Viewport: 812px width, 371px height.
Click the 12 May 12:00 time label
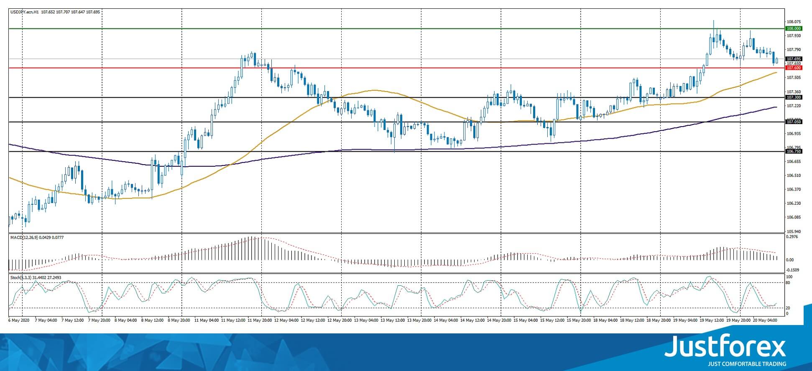[x=314, y=320]
